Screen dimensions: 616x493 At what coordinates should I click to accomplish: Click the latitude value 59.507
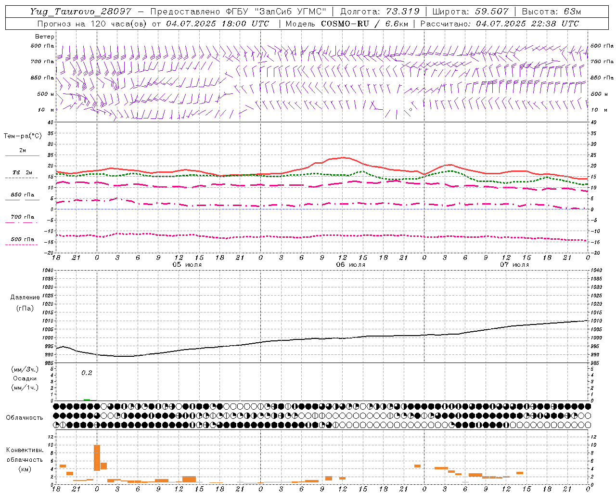tap(492, 12)
